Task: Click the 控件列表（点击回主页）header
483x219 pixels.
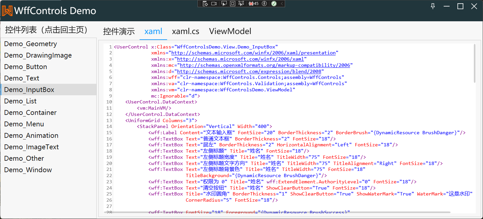Action: click(x=47, y=30)
